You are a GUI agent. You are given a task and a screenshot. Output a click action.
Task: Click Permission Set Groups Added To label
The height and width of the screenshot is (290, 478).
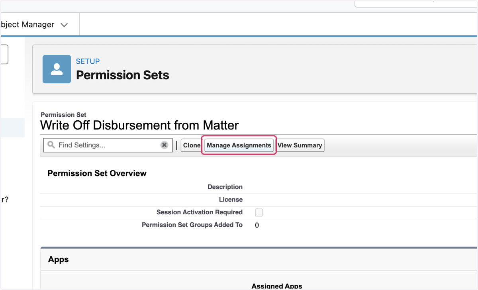(192, 225)
